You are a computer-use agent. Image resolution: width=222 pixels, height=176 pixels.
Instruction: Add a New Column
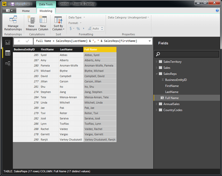pyautogui.click(x=43, y=23)
